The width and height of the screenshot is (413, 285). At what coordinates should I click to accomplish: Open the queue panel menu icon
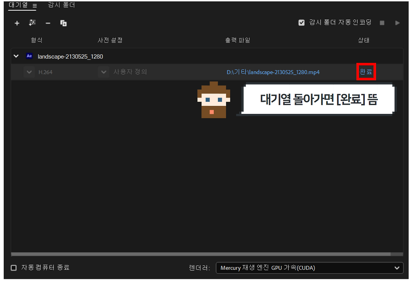[x=35, y=5]
